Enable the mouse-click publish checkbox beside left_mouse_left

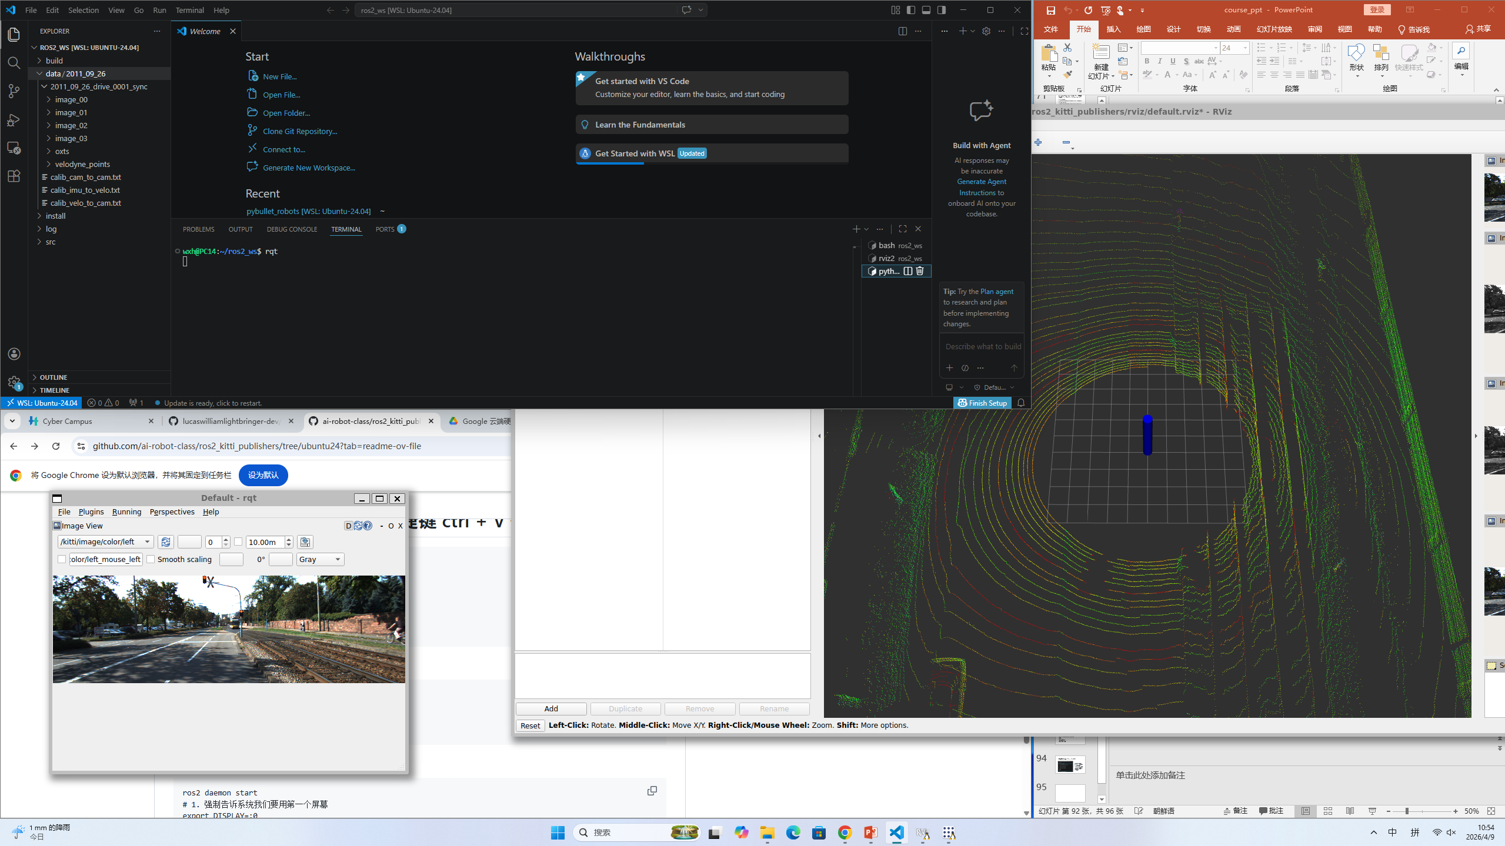(62, 559)
